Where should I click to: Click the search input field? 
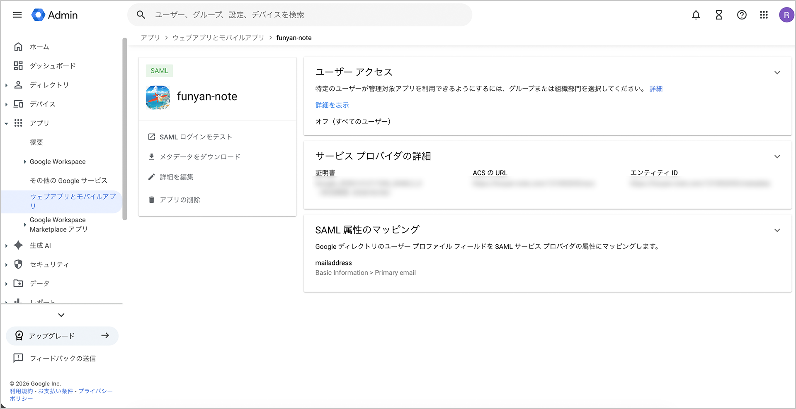[307, 15]
